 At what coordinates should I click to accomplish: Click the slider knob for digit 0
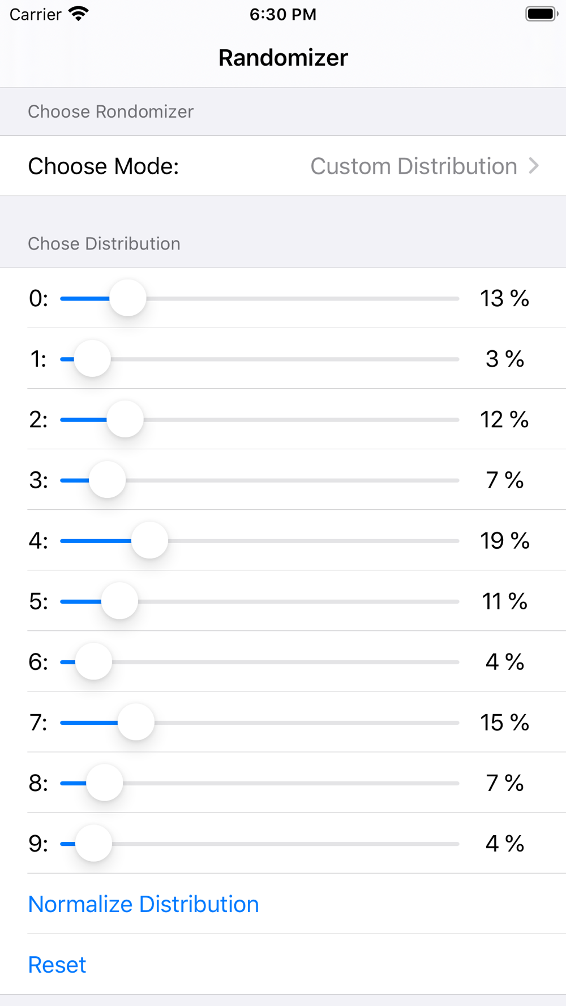click(128, 298)
